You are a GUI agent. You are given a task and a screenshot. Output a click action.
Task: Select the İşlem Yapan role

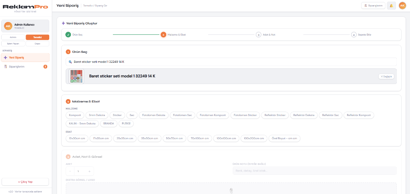pyautogui.click(x=13, y=44)
